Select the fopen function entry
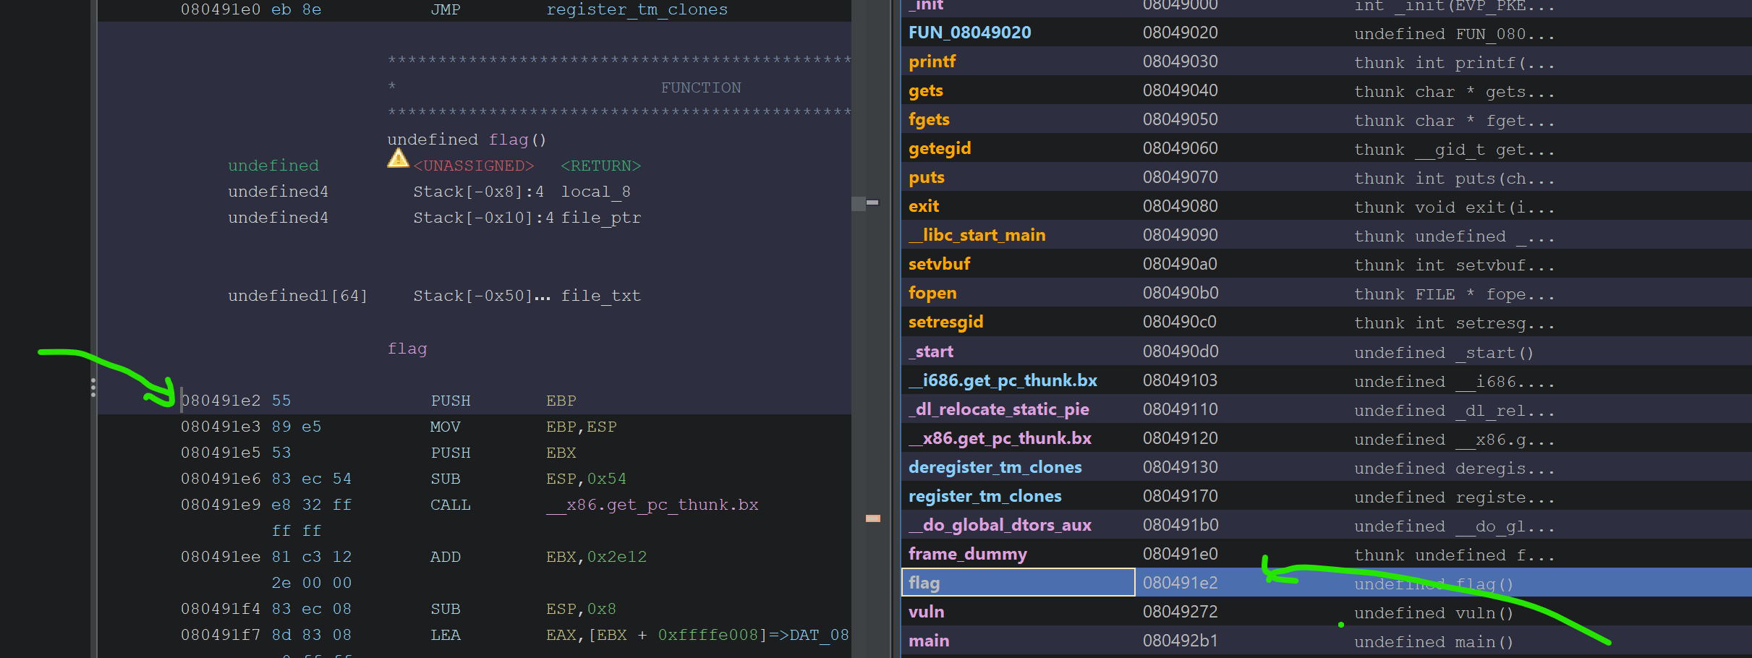This screenshot has height=658, width=1752. 932,293
